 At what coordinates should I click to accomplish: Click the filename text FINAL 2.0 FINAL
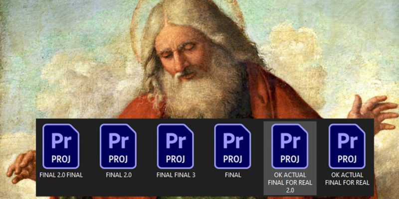pos(61,175)
